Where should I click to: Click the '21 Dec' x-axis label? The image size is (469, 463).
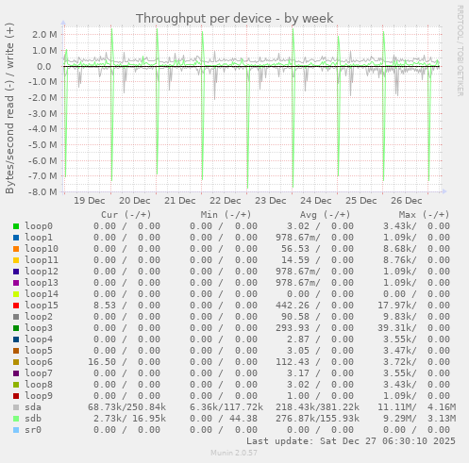pyautogui.click(x=180, y=201)
